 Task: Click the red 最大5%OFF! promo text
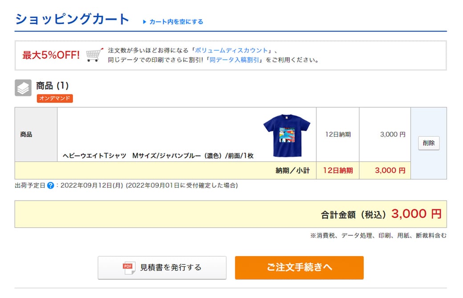(x=51, y=55)
